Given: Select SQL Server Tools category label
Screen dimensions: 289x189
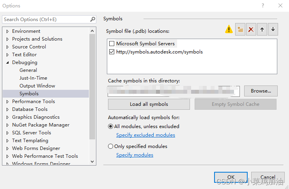Looking at the screenshot, I should (32, 133).
